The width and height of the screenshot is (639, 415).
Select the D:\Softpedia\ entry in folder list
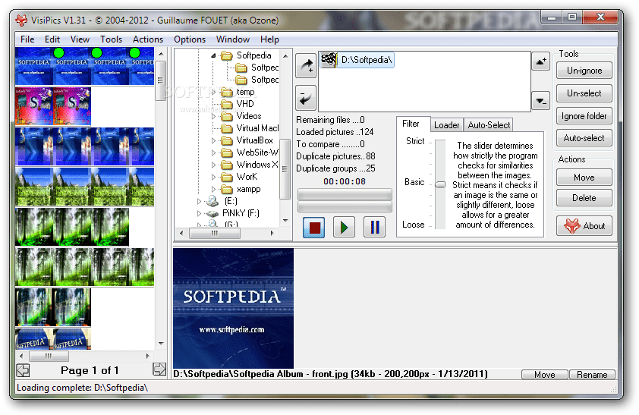367,60
